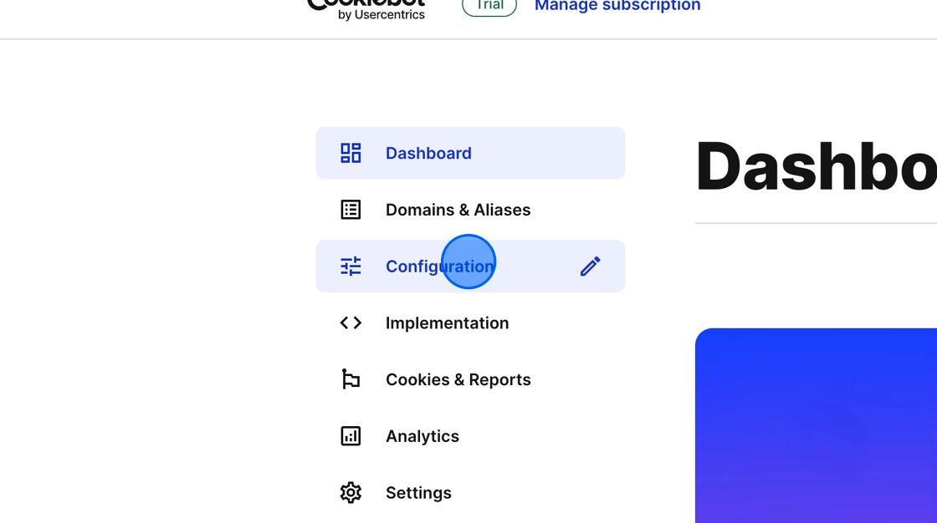Open the Configuration section
This screenshot has height=523, width=937.
[x=438, y=266]
